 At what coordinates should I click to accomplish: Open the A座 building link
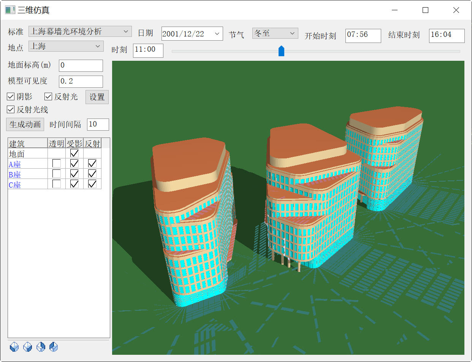[x=15, y=164]
